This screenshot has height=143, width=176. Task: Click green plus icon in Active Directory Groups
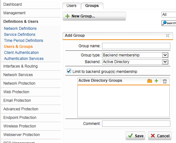tap(156, 81)
